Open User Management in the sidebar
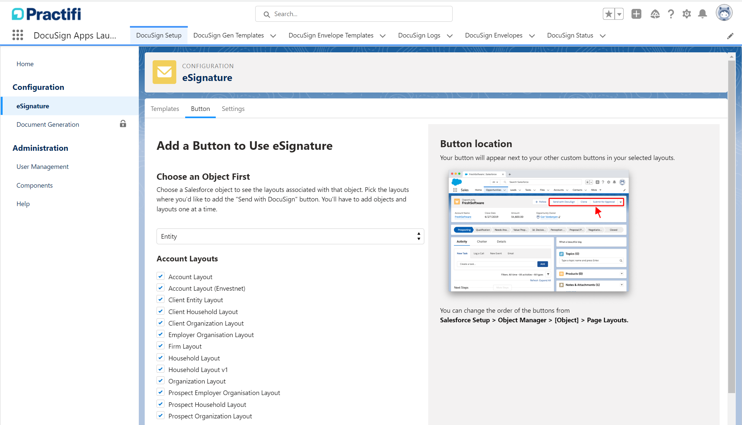 point(42,167)
